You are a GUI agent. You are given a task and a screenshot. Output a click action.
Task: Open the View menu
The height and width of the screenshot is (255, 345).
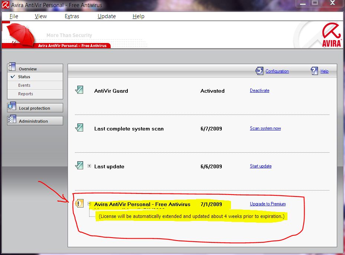point(41,16)
